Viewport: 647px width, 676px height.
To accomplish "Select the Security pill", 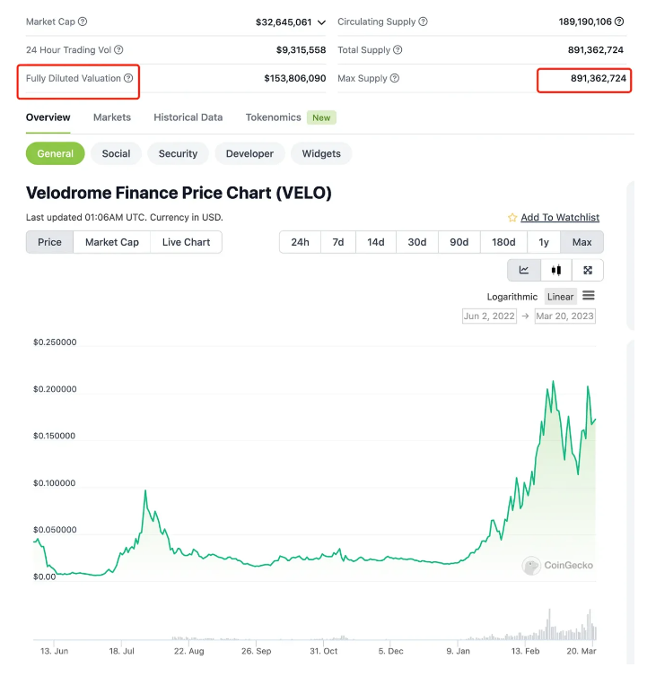I will (178, 154).
